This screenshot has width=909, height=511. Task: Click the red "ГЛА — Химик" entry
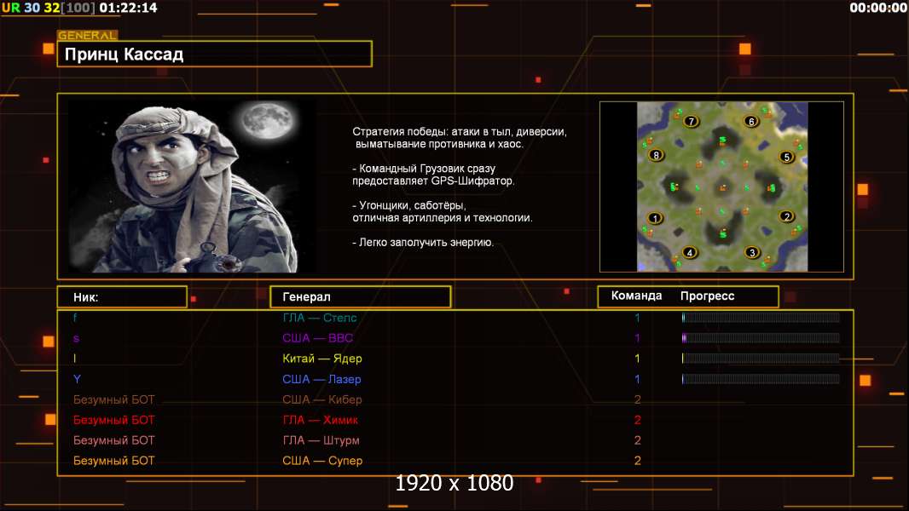tap(321, 420)
